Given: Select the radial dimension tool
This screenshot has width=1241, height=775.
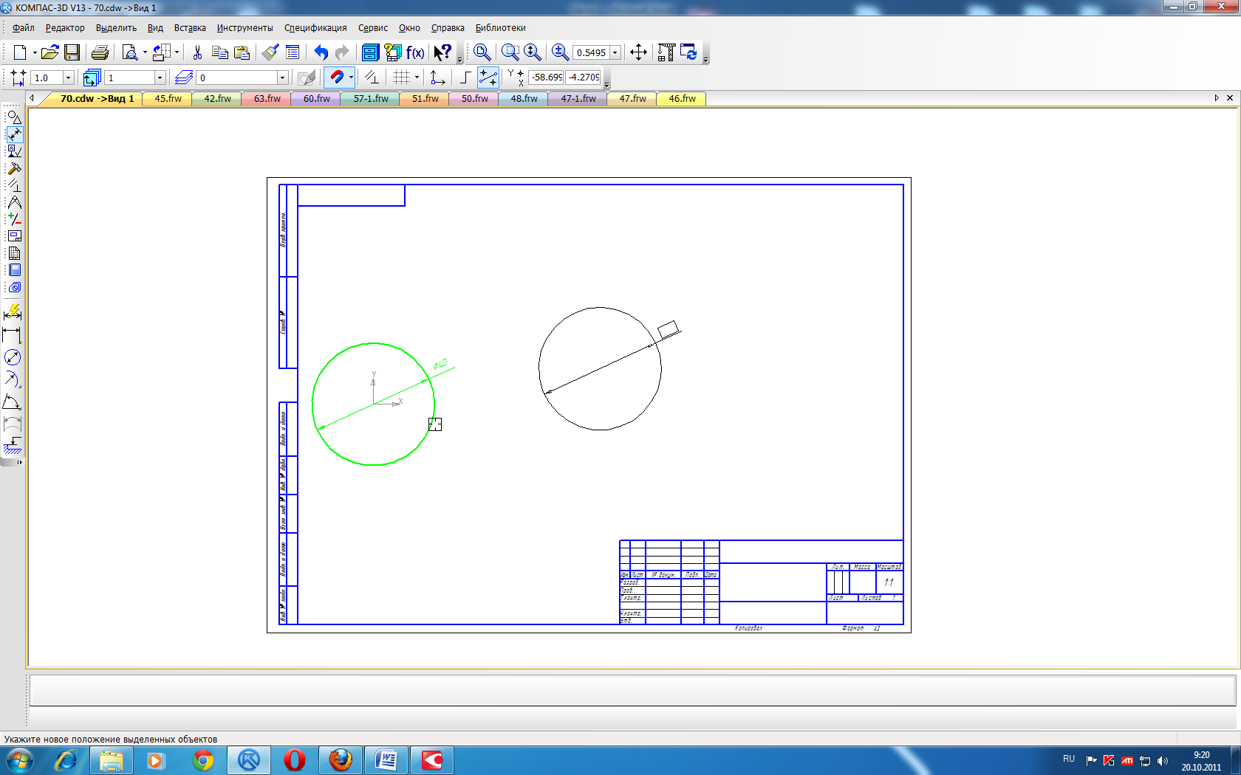Looking at the screenshot, I should click(x=13, y=379).
